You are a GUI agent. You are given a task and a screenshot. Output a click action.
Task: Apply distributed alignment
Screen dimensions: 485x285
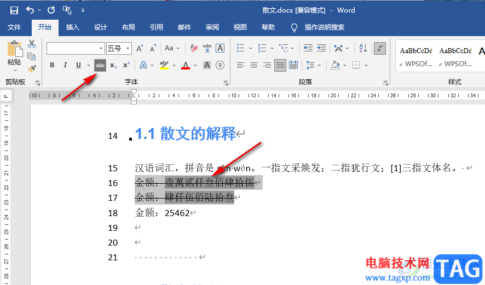293,65
